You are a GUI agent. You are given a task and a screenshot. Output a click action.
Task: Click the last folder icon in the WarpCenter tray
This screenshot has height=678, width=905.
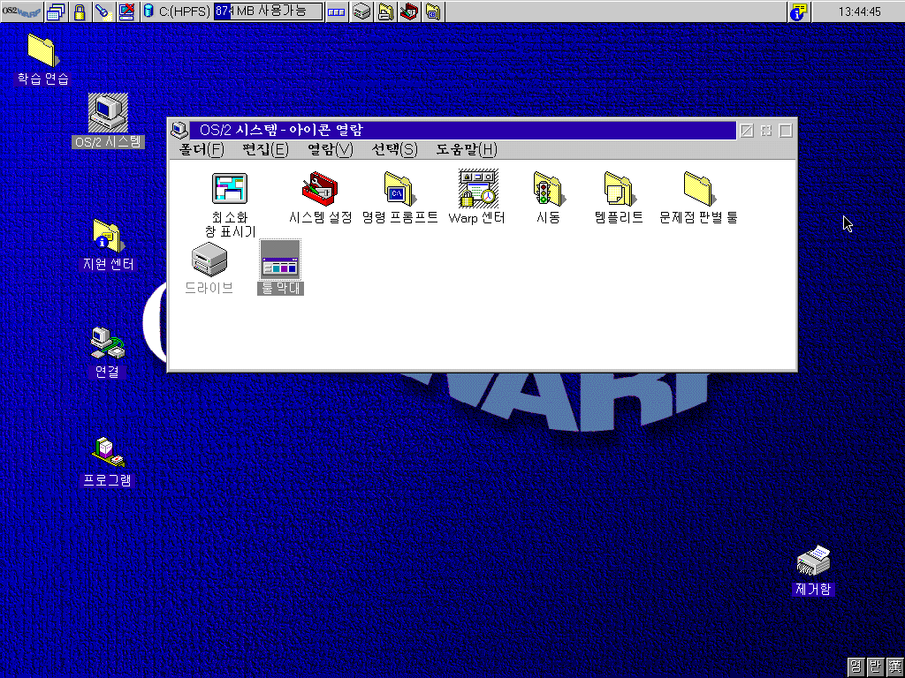click(x=433, y=11)
